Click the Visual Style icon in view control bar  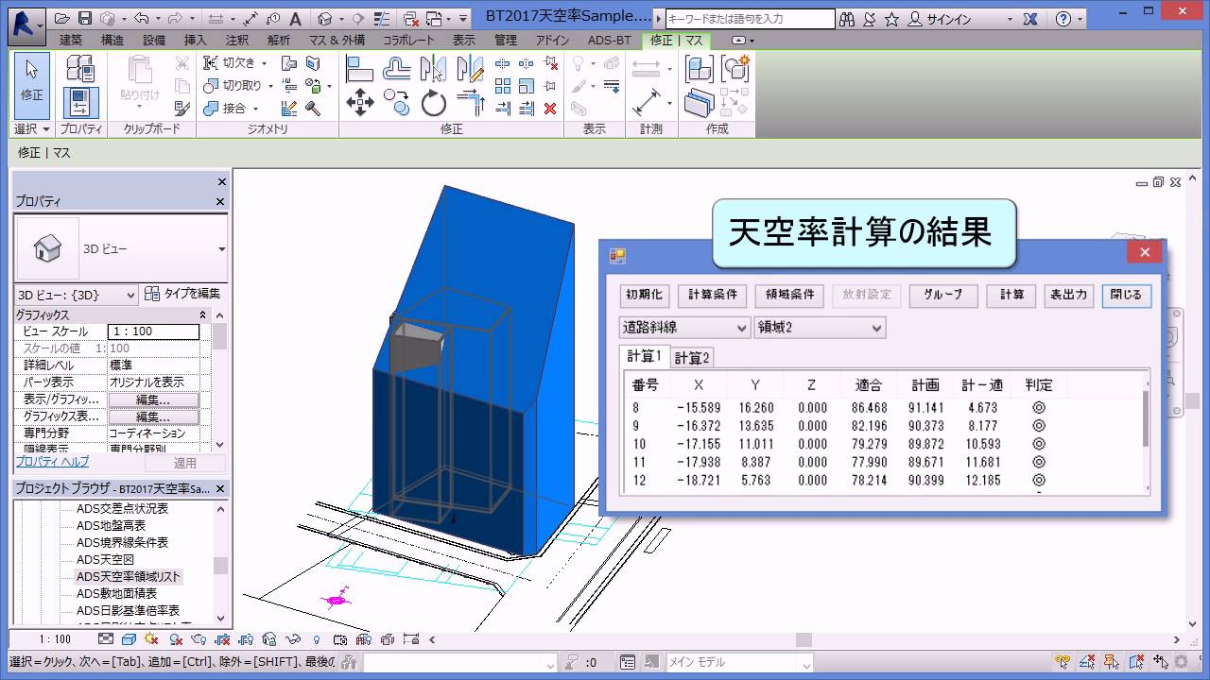coord(127,639)
